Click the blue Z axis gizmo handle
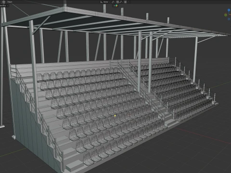The width and height of the screenshot is (231, 173). click(229, 10)
